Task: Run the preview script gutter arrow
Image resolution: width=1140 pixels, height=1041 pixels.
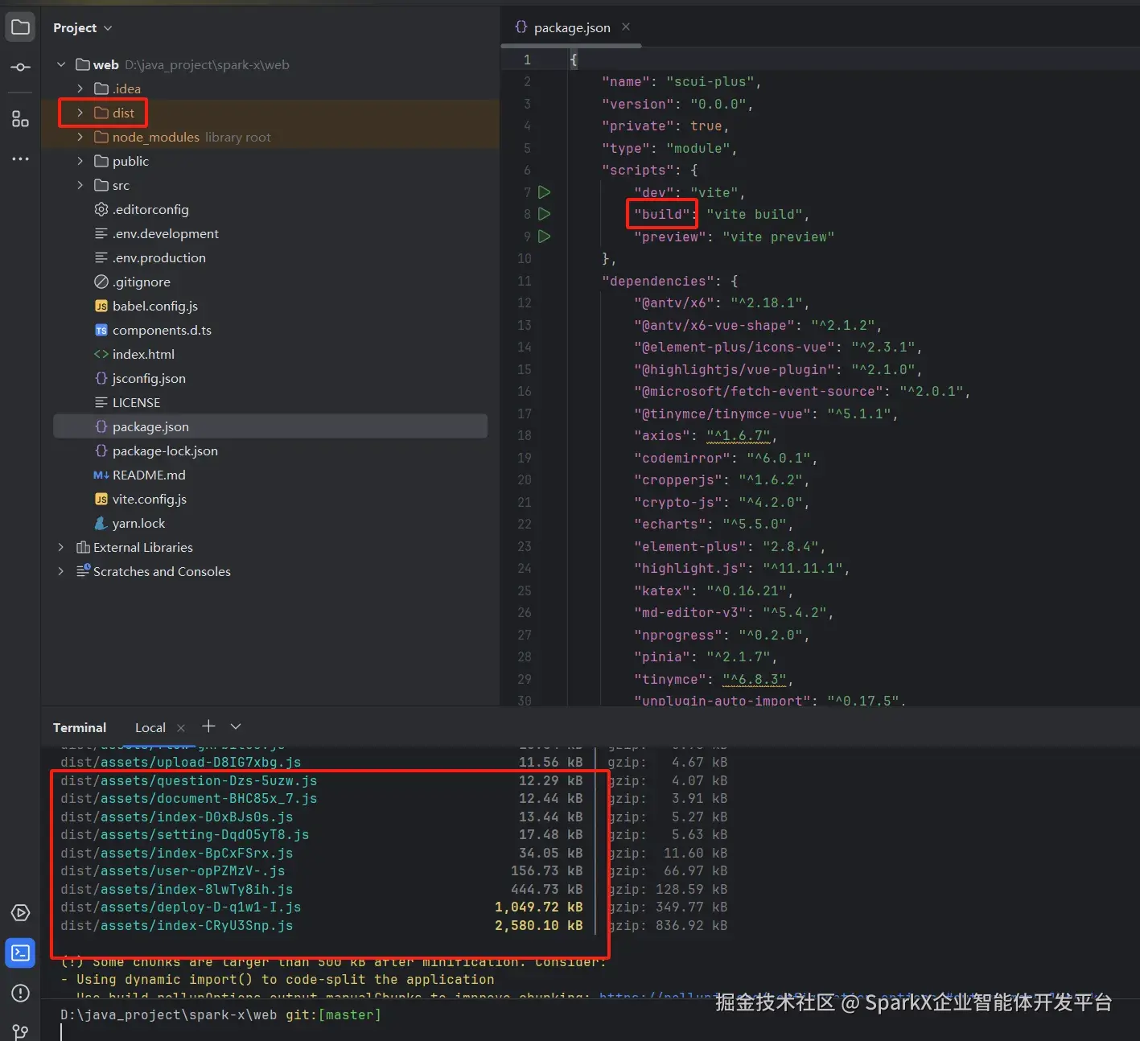Action: click(x=545, y=237)
